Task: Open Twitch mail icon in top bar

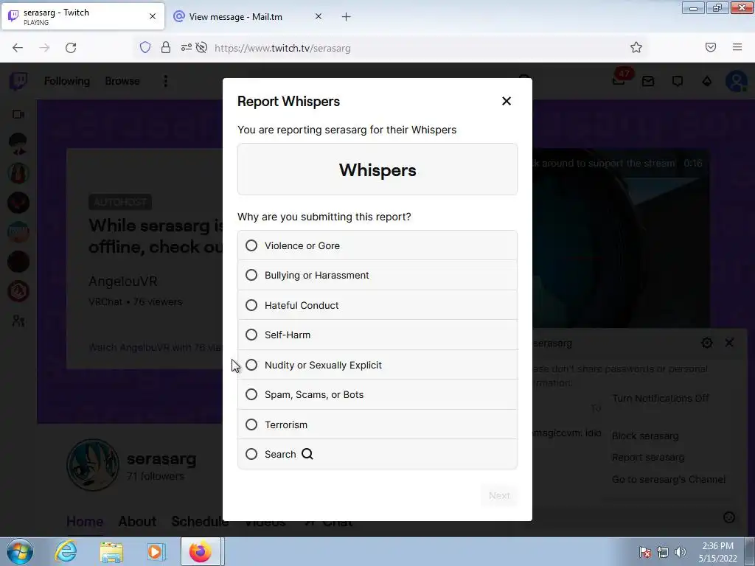Action: tap(648, 81)
